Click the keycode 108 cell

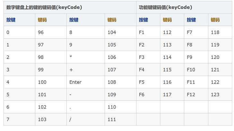[112, 82]
